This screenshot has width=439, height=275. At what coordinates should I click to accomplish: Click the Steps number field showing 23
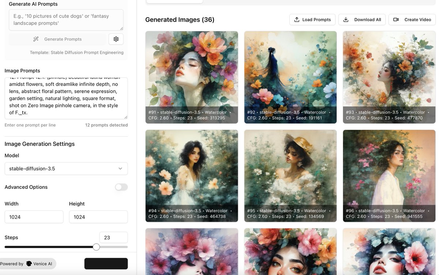(x=113, y=237)
